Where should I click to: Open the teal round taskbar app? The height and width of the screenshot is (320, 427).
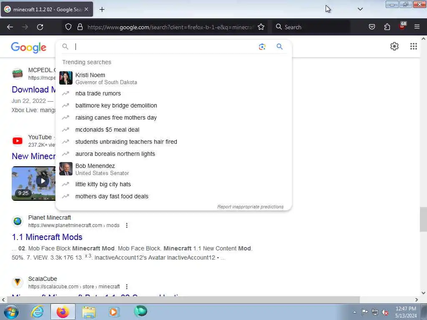pyautogui.click(x=141, y=311)
